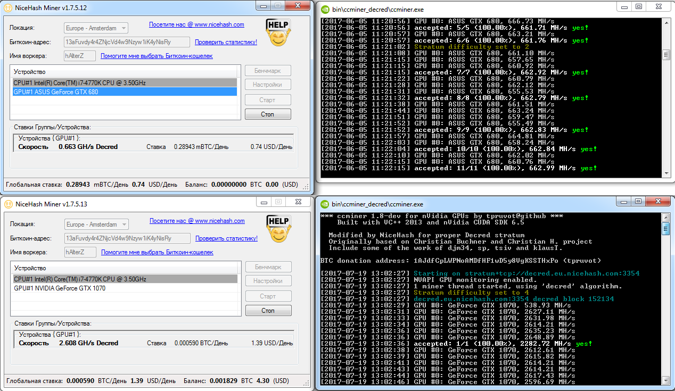Click NVIDIA icon in bottom ccminer title bar
The image size is (675, 391).
[x=324, y=204]
